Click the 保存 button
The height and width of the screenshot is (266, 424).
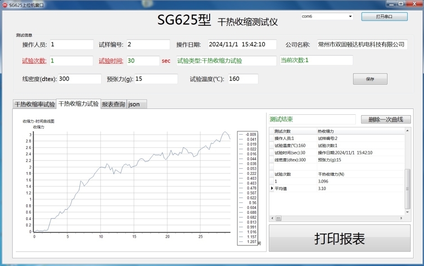[x=370, y=79]
